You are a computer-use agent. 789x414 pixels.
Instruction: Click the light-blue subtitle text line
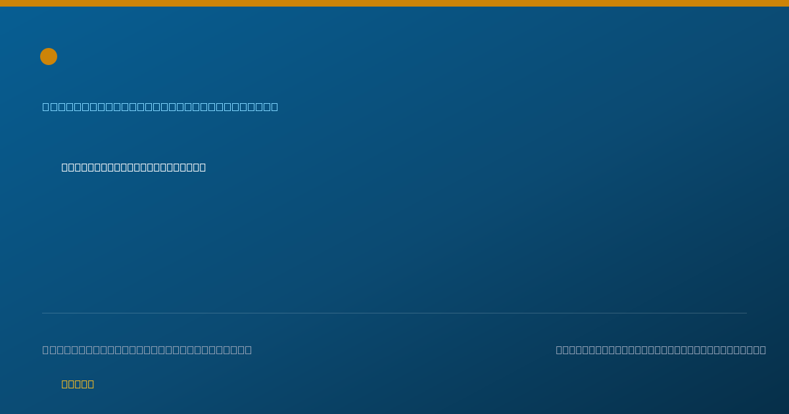[x=160, y=106]
